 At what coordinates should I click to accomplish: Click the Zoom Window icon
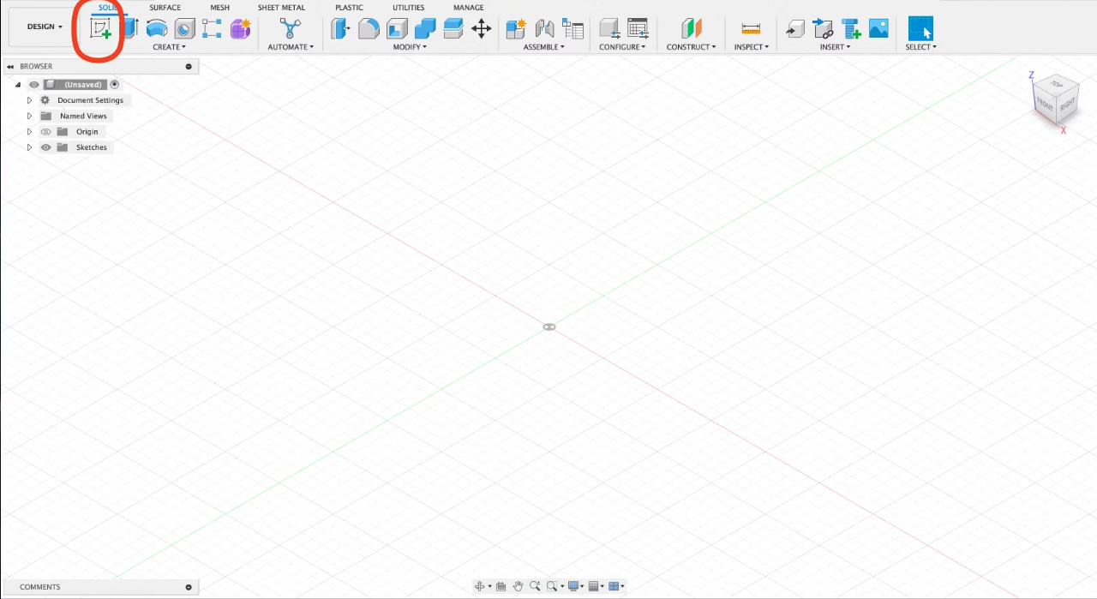553,586
